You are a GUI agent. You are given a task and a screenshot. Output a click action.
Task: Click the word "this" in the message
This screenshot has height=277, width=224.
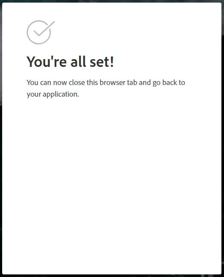[92, 82]
